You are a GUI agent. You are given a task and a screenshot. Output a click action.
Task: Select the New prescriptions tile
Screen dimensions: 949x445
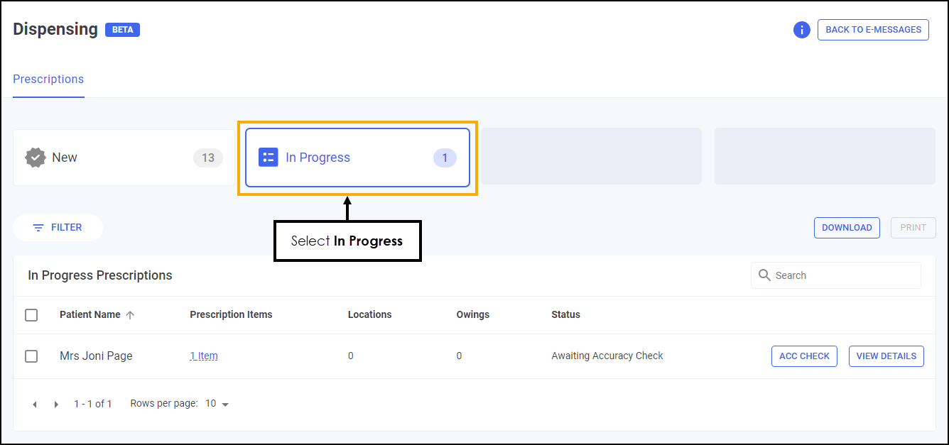121,158
